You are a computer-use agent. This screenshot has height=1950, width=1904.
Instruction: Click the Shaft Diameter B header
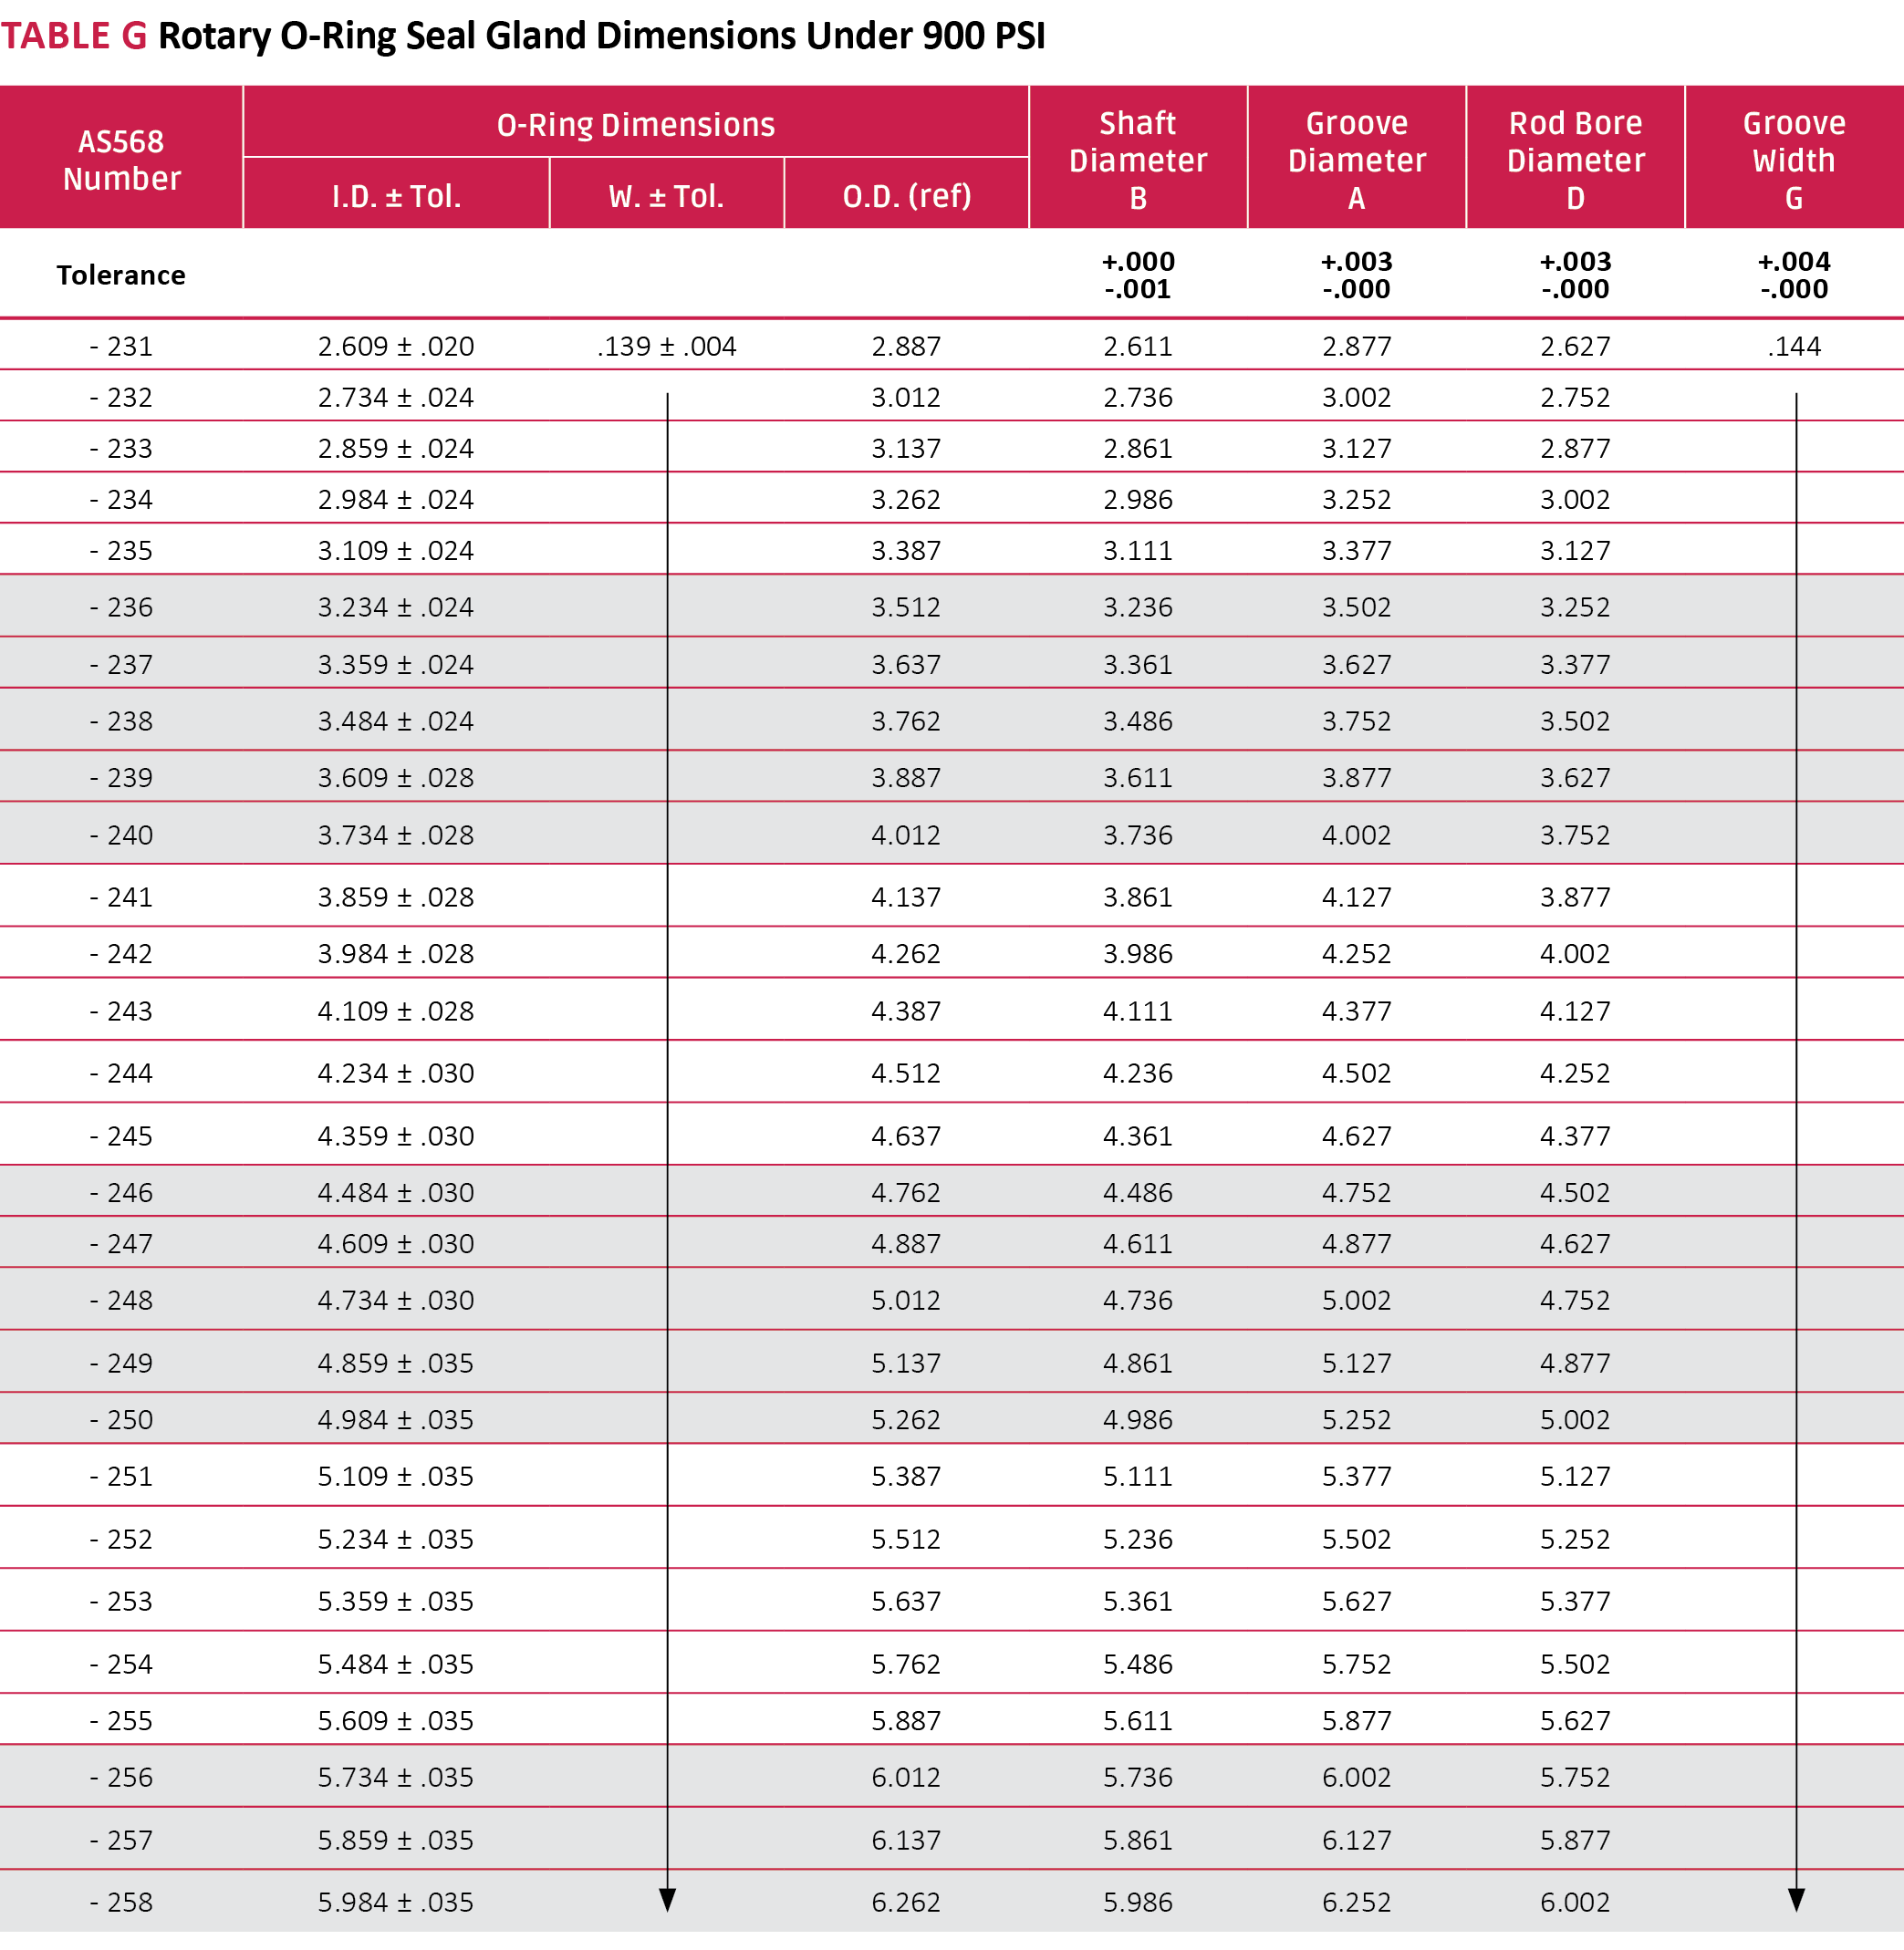[1137, 160]
